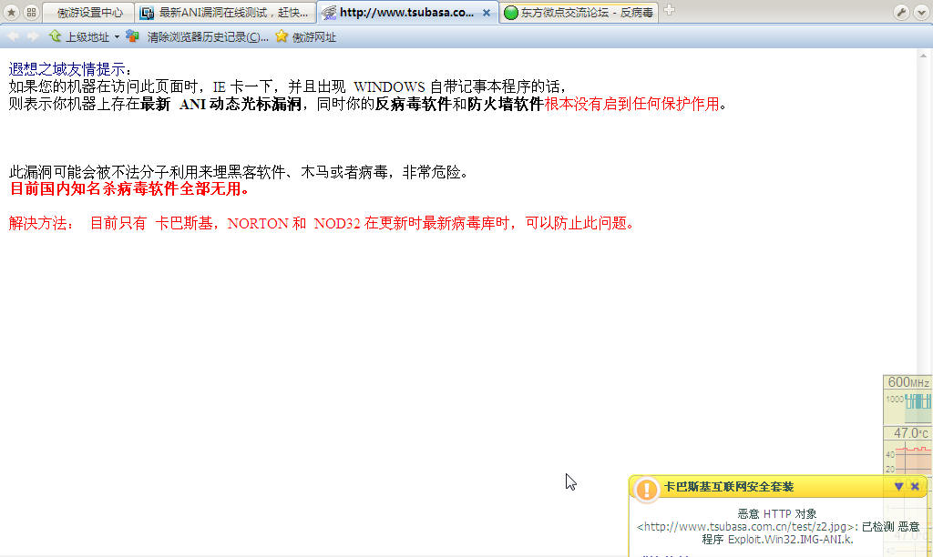Click the wrench tools icon
933x557 pixels.
[901, 13]
